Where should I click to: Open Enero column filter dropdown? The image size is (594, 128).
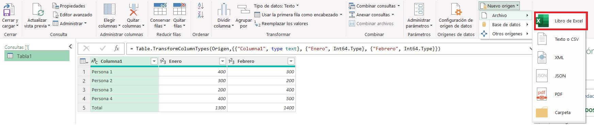pyautogui.click(x=223, y=61)
